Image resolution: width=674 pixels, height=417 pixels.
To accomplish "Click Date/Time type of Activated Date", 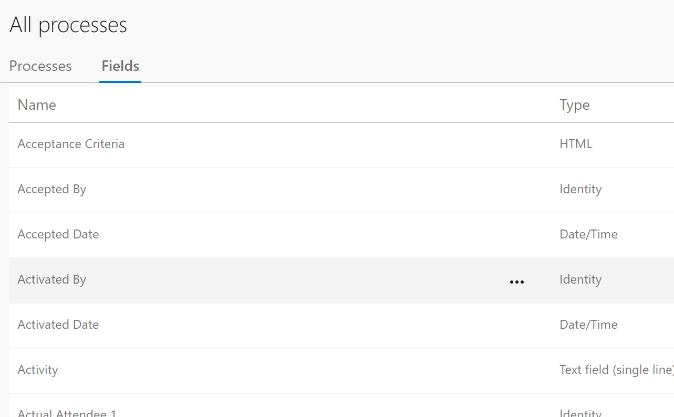I will 588,325.
